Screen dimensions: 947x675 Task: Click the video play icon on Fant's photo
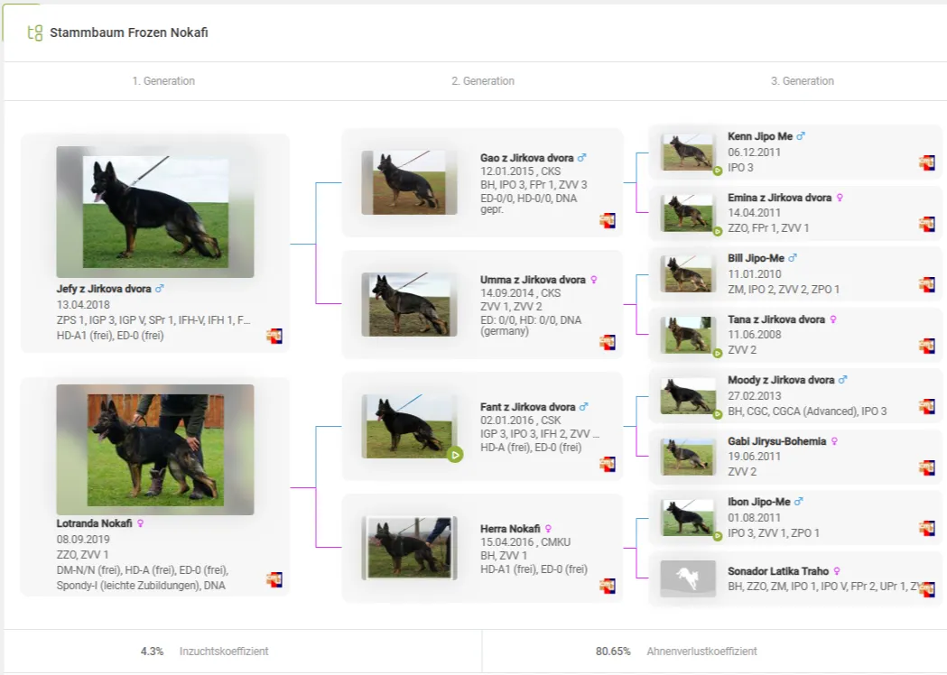pyautogui.click(x=455, y=455)
